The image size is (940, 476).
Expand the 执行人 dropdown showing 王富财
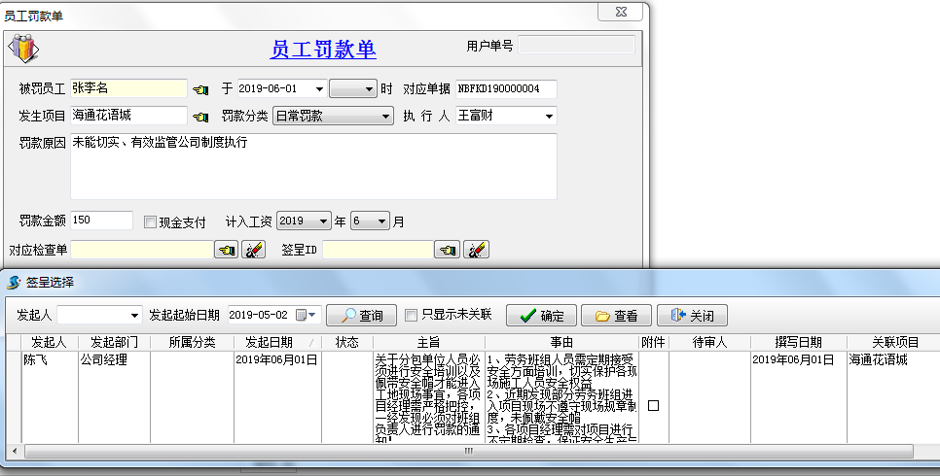(x=549, y=117)
